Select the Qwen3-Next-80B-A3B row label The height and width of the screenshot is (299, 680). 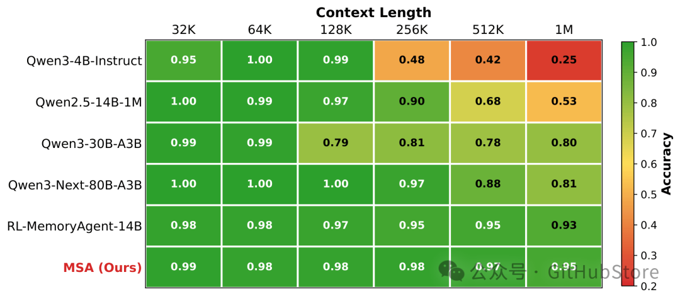click(x=75, y=185)
